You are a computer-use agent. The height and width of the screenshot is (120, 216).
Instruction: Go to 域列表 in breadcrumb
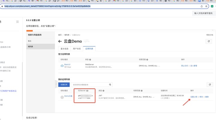click(67, 35)
